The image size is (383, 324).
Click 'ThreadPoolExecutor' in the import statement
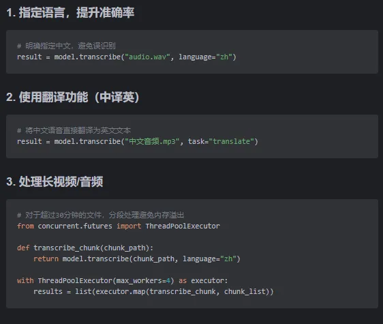(x=183, y=226)
